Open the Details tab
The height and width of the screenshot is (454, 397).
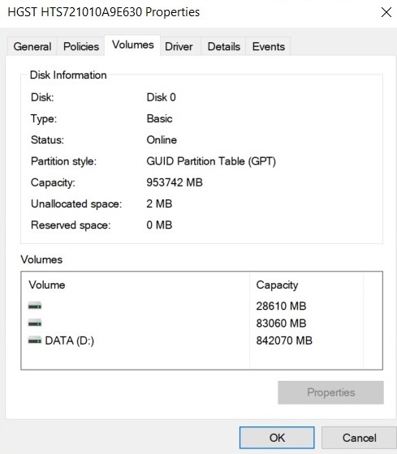pyautogui.click(x=223, y=46)
